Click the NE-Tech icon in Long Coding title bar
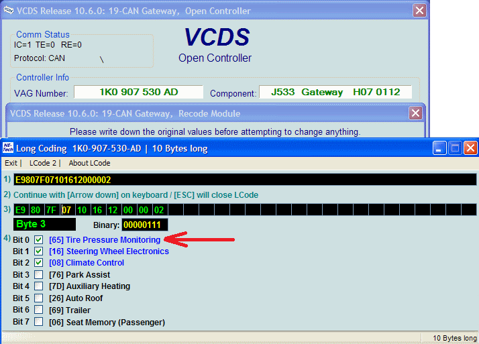The width and height of the screenshot is (479, 344). point(8,148)
